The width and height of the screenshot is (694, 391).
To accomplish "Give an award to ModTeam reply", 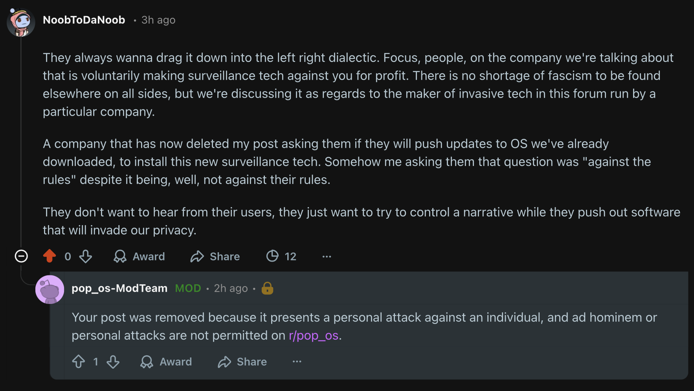I will point(166,362).
